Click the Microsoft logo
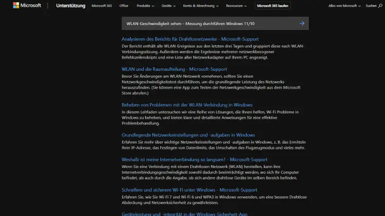Screen dimensions: 385x216 point(27,6)
